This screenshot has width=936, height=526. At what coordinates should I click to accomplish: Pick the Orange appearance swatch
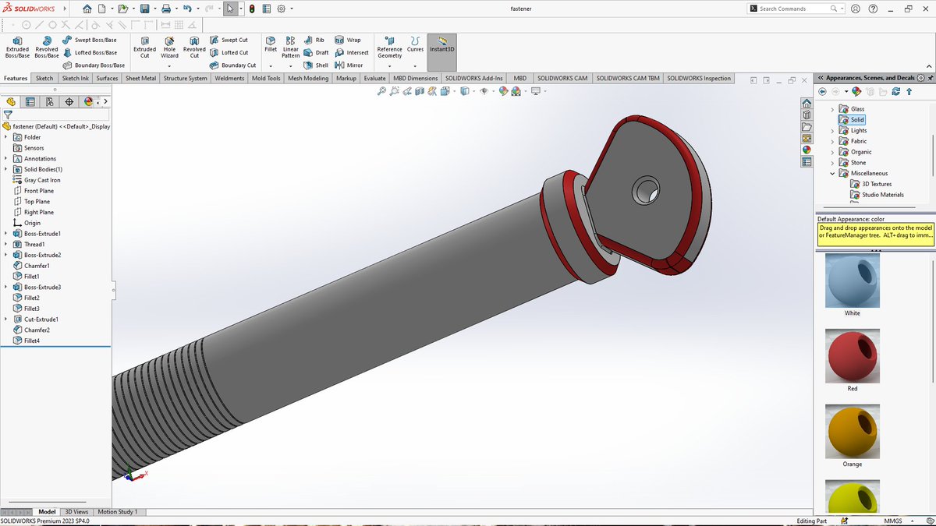coord(852,431)
